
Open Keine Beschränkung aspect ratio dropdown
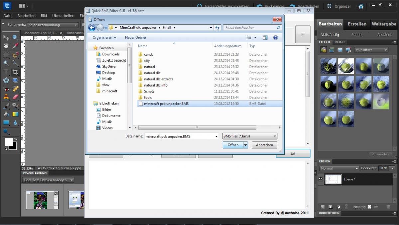click(53, 25)
